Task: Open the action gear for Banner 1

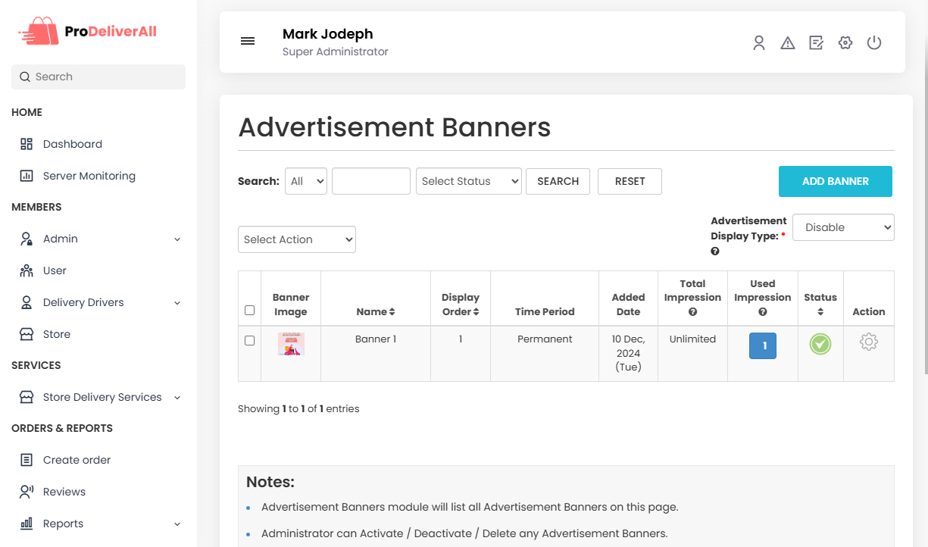Action: click(x=869, y=342)
